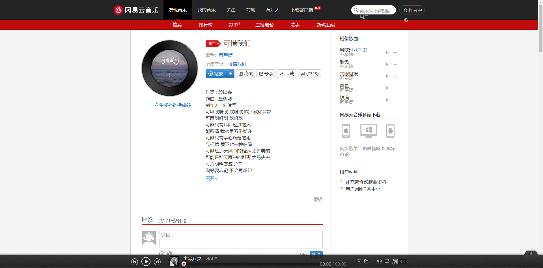
Task: Click the share icon in the player bar
Action: 367,261
